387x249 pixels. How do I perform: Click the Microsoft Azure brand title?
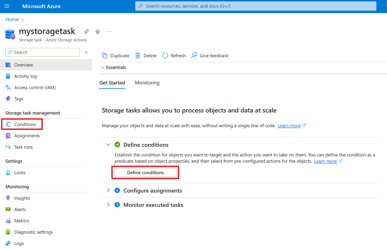click(x=41, y=6)
